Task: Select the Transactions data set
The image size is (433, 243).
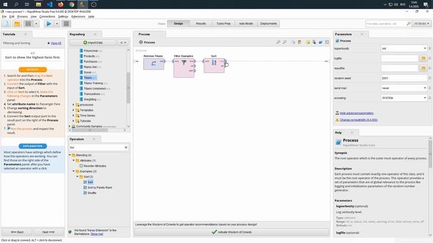Action: 92,94
